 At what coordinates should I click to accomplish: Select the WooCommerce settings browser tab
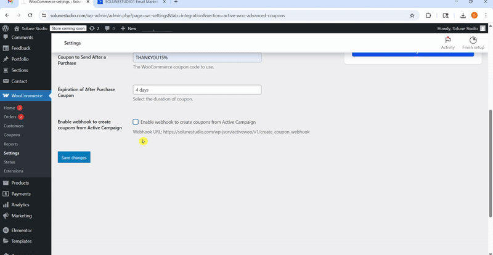[55, 2]
